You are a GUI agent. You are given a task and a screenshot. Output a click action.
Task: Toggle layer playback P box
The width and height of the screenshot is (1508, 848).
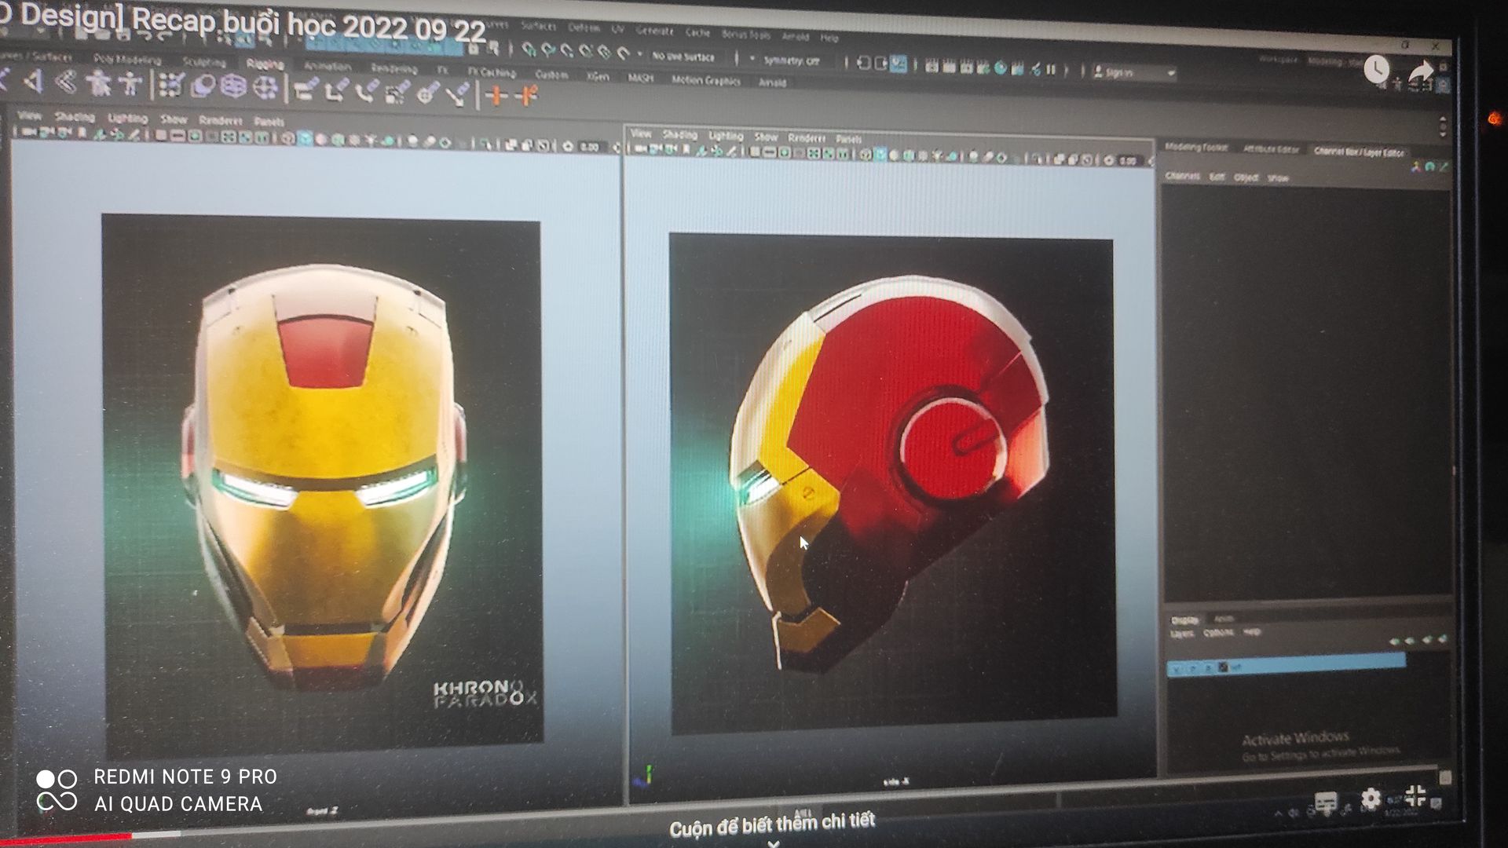[x=1192, y=669]
